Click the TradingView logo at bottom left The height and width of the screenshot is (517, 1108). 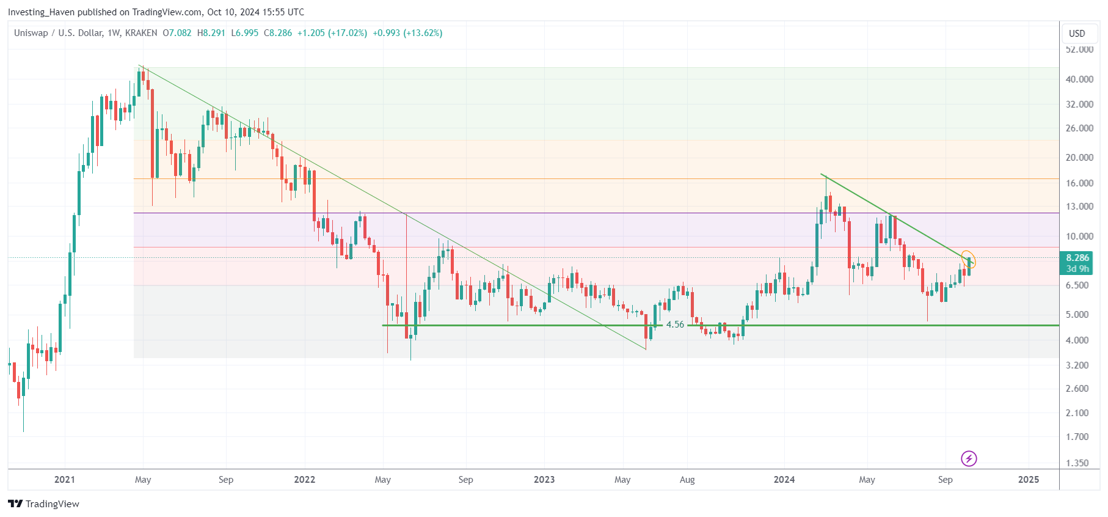[44, 504]
